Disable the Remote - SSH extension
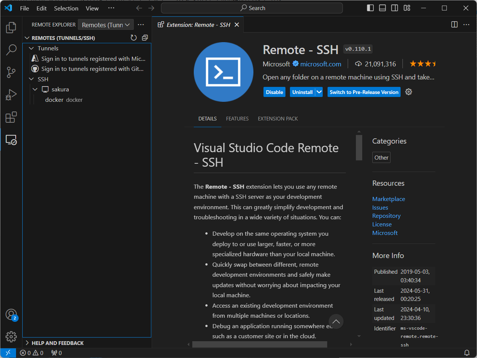Screen dimensions: 477x358 (x=274, y=92)
